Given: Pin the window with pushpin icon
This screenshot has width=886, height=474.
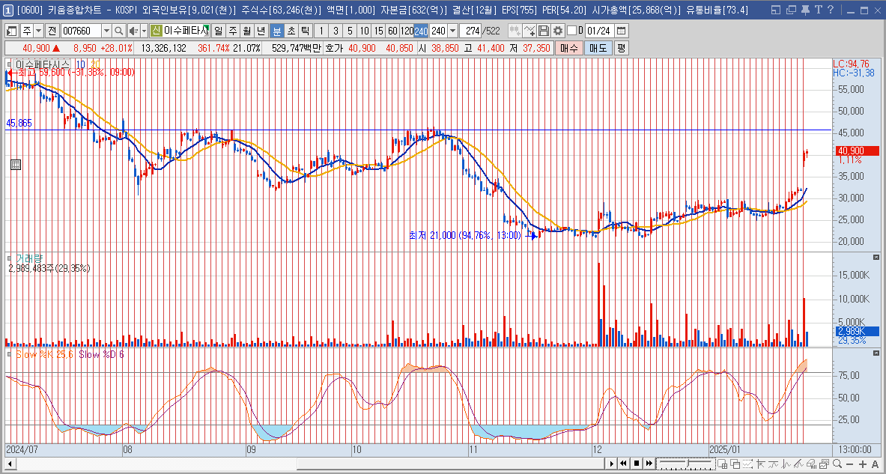Looking at the screenshot, I should click(x=804, y=10).
